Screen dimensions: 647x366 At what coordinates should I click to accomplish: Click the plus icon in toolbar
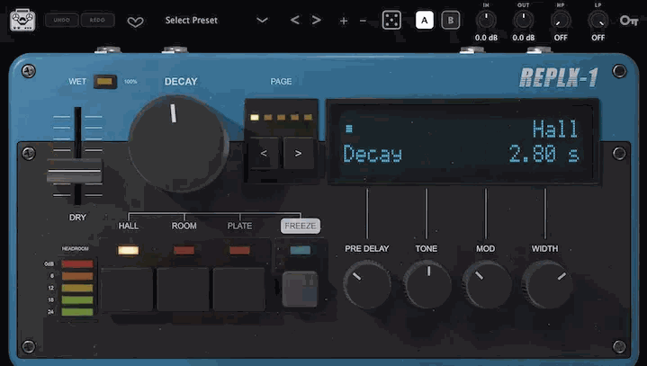(x=344, y=21)
